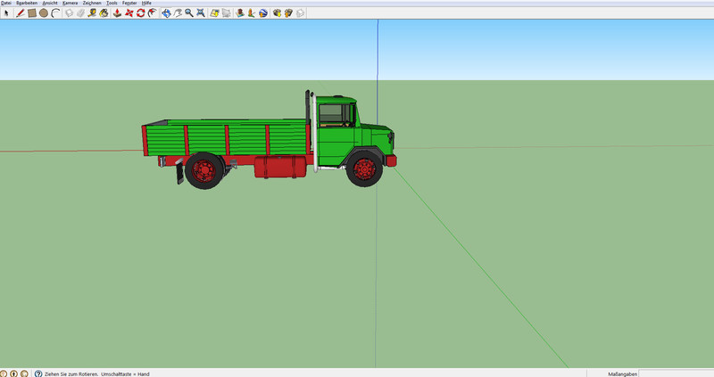Activate the Push/Pull tool

tap(118, 13)
